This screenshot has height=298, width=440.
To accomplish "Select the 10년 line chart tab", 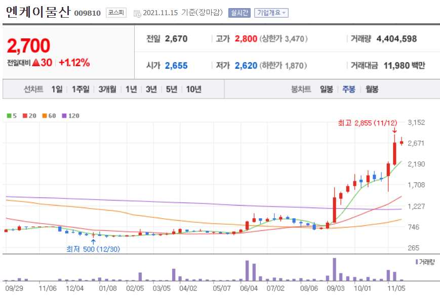I will click(193, 89).
